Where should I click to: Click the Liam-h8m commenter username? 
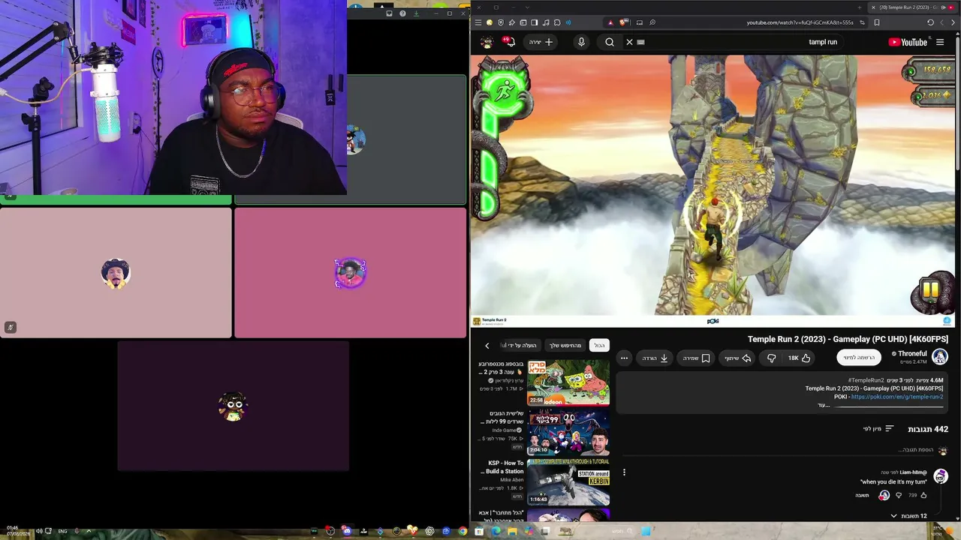(x=913, y=472)
